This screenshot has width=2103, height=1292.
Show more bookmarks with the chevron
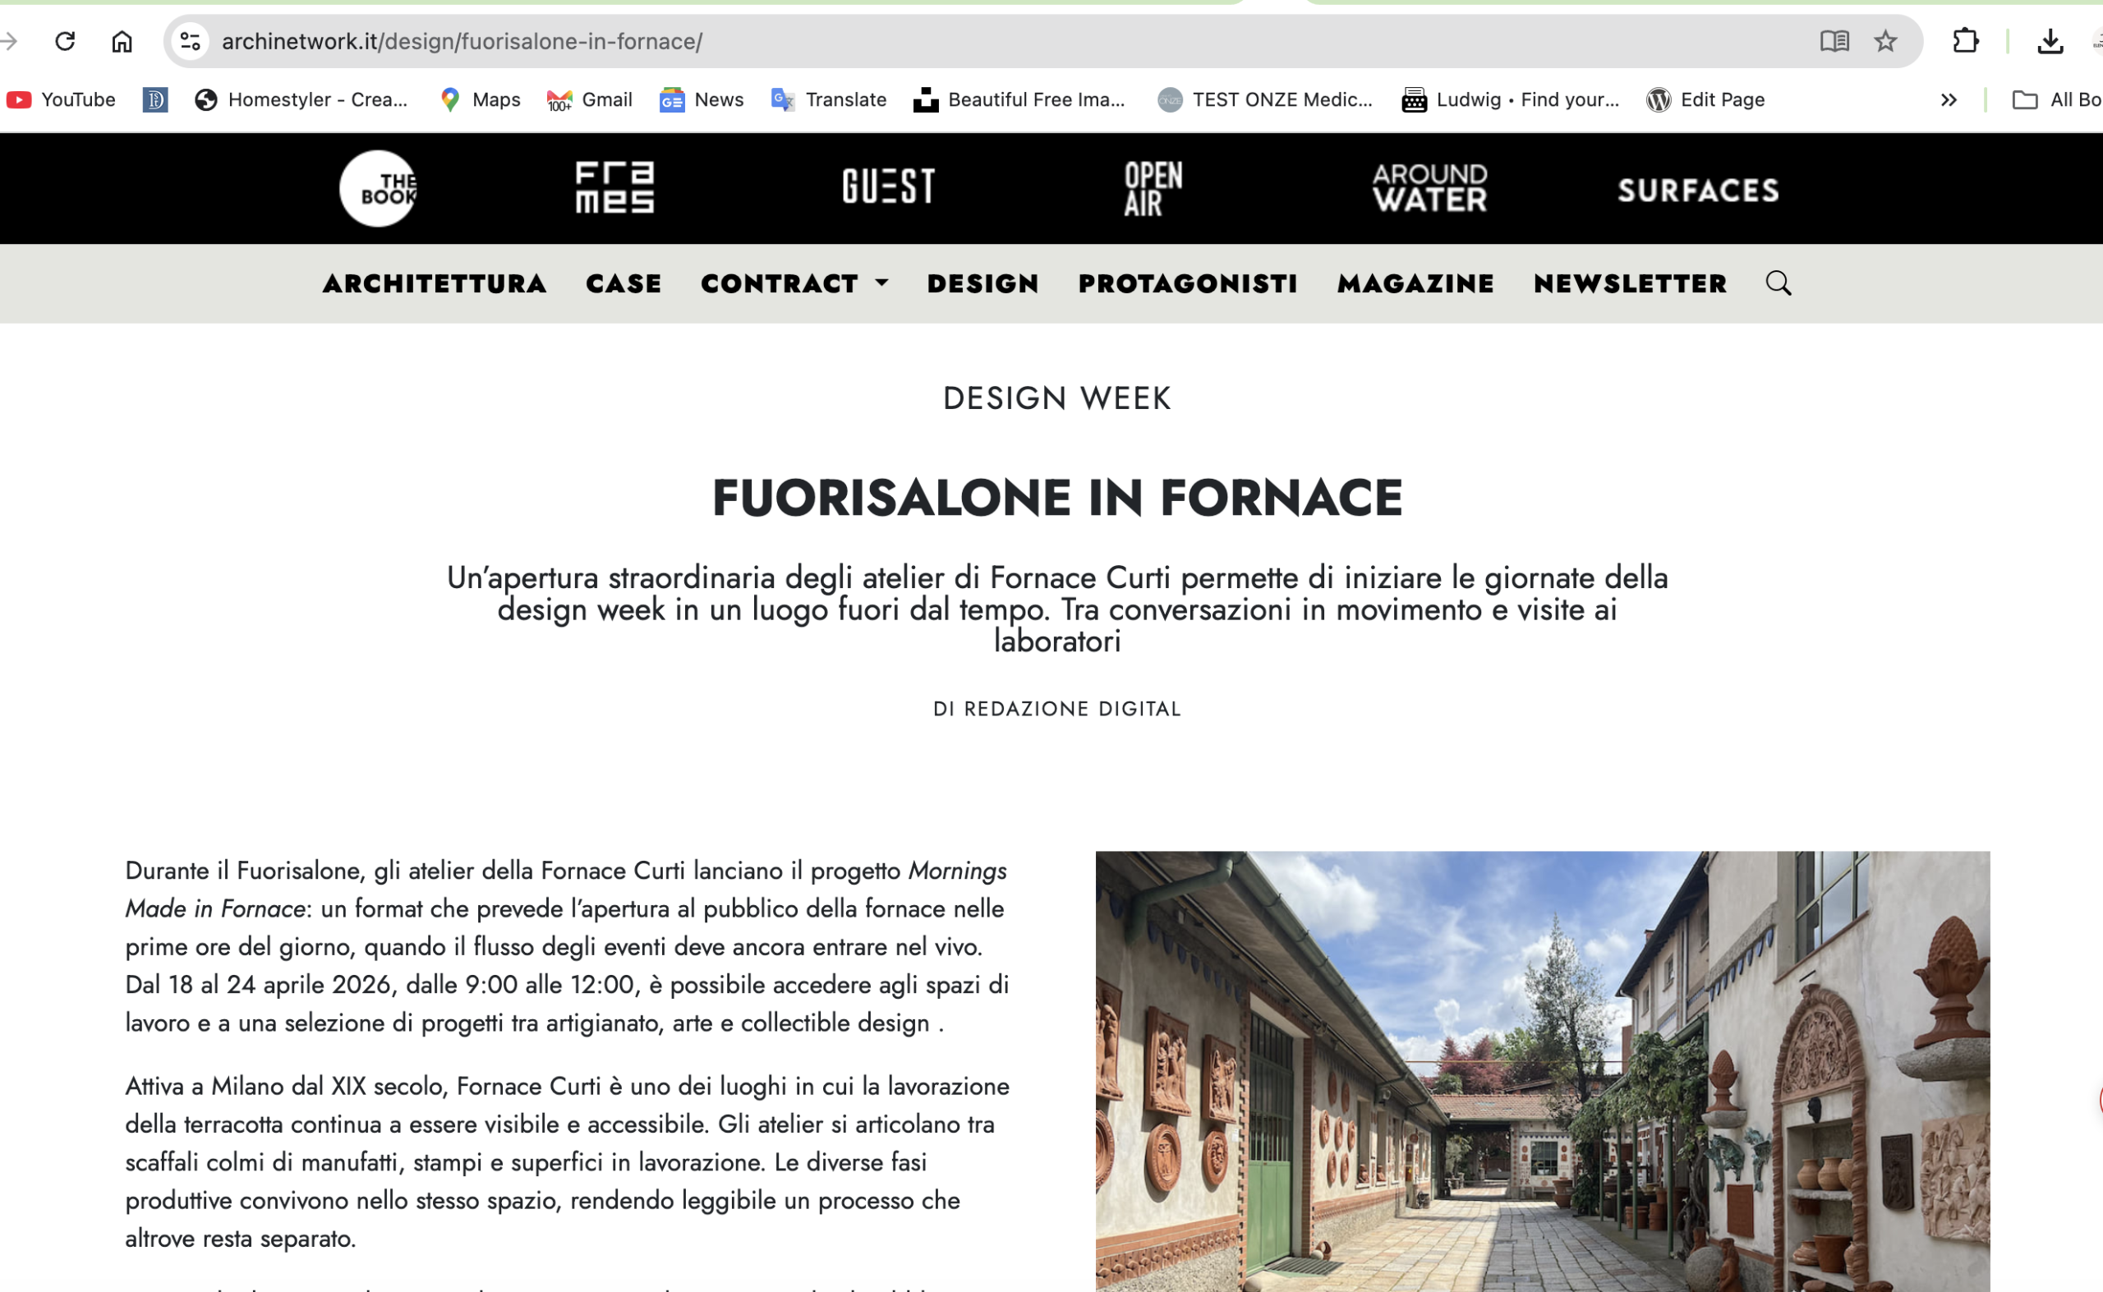1949,100
